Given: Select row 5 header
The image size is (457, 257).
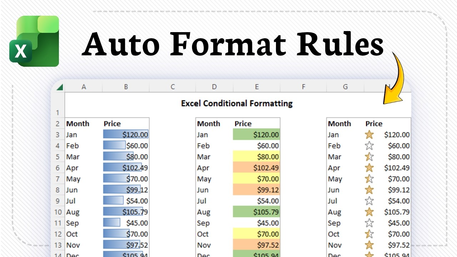Looking at the screenshot, I should (x=58, y=157).
